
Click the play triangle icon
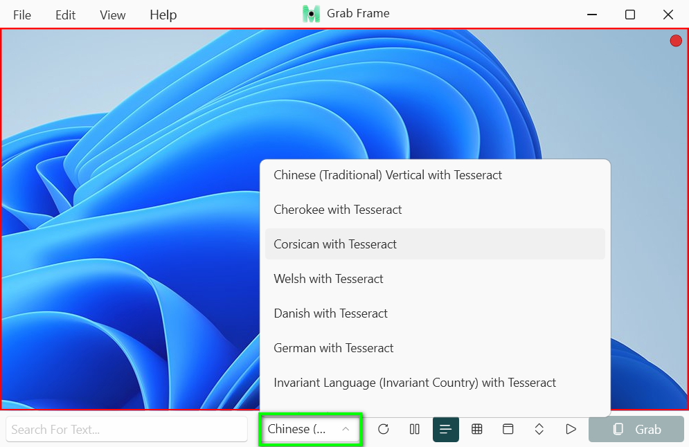571,429
